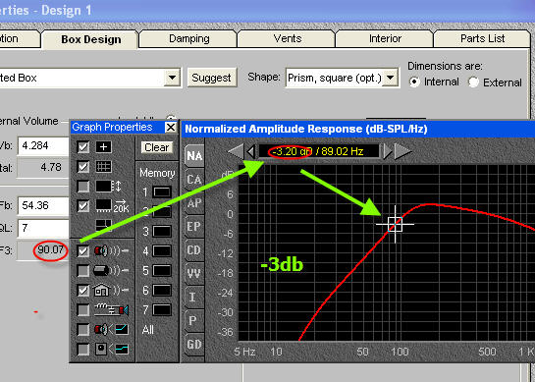
Task: Select the NA normalized amplitude graph tab
Action: coord(194,156)
